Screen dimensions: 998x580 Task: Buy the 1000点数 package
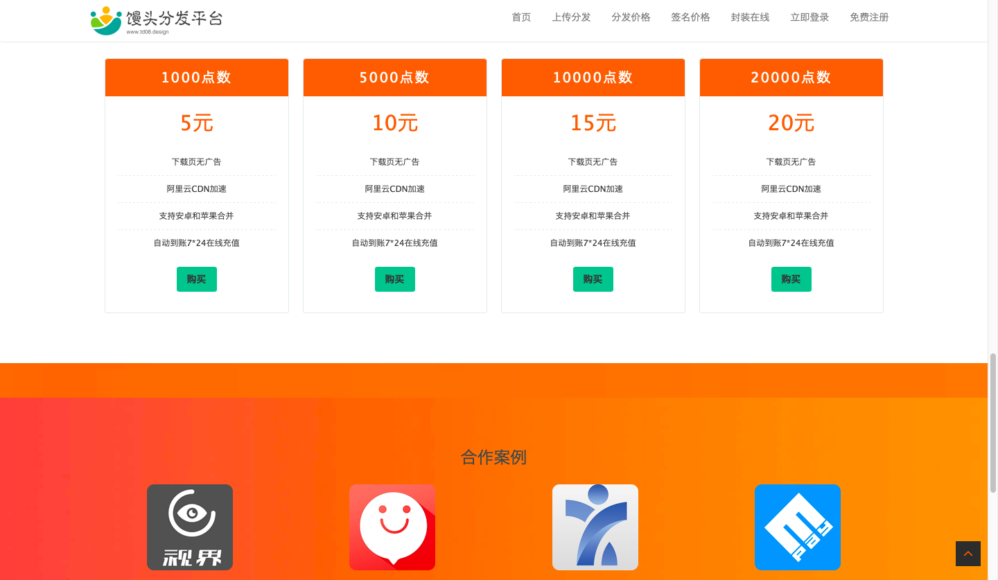pos(197,279)
